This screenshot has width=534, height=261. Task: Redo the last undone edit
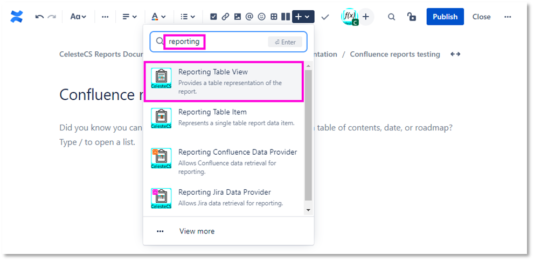(52, 17)
